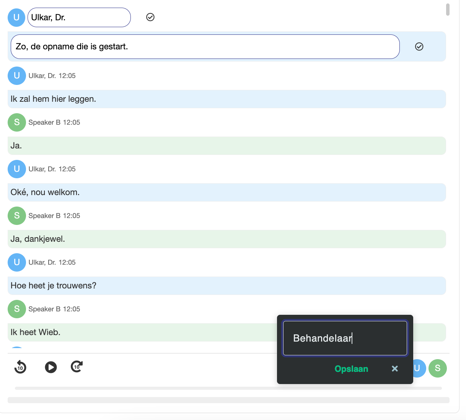
Task: Select the 'Ik heet Wieb.' message bubble
Action: [x=227, y=332]
